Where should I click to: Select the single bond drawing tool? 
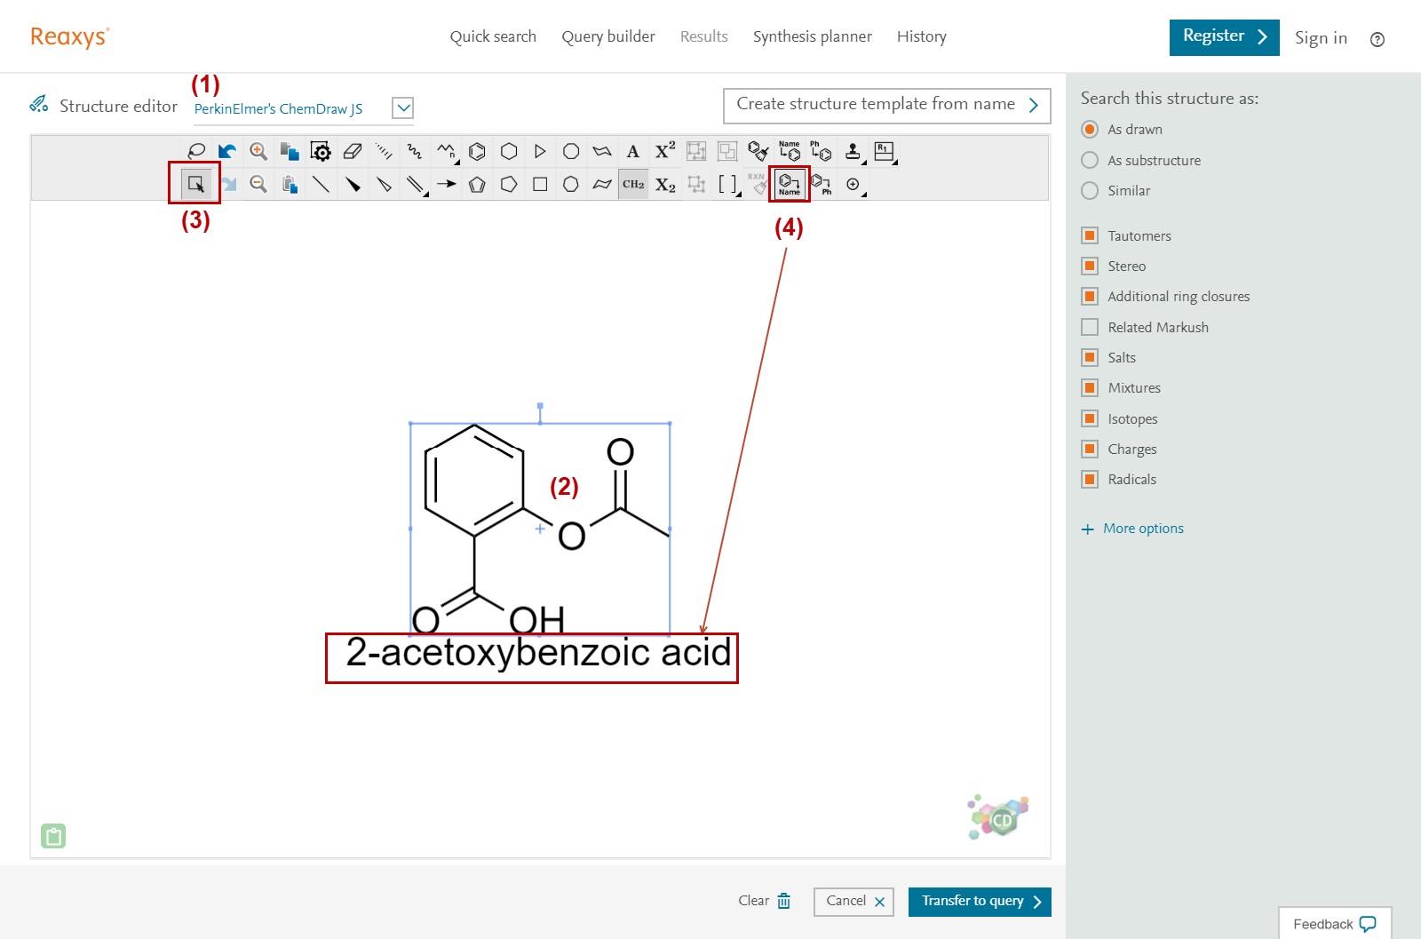322,184
